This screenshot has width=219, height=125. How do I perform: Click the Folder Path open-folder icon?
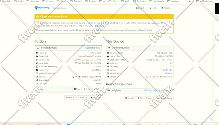tap(37, 56)
